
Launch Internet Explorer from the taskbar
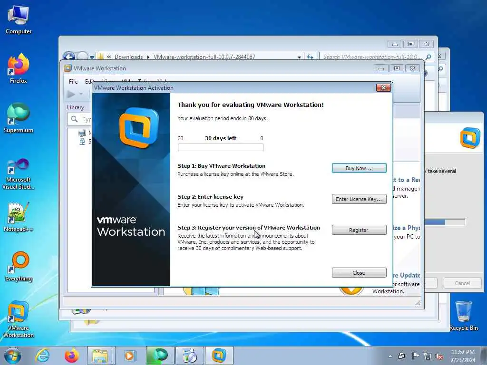tap(42, 355)
